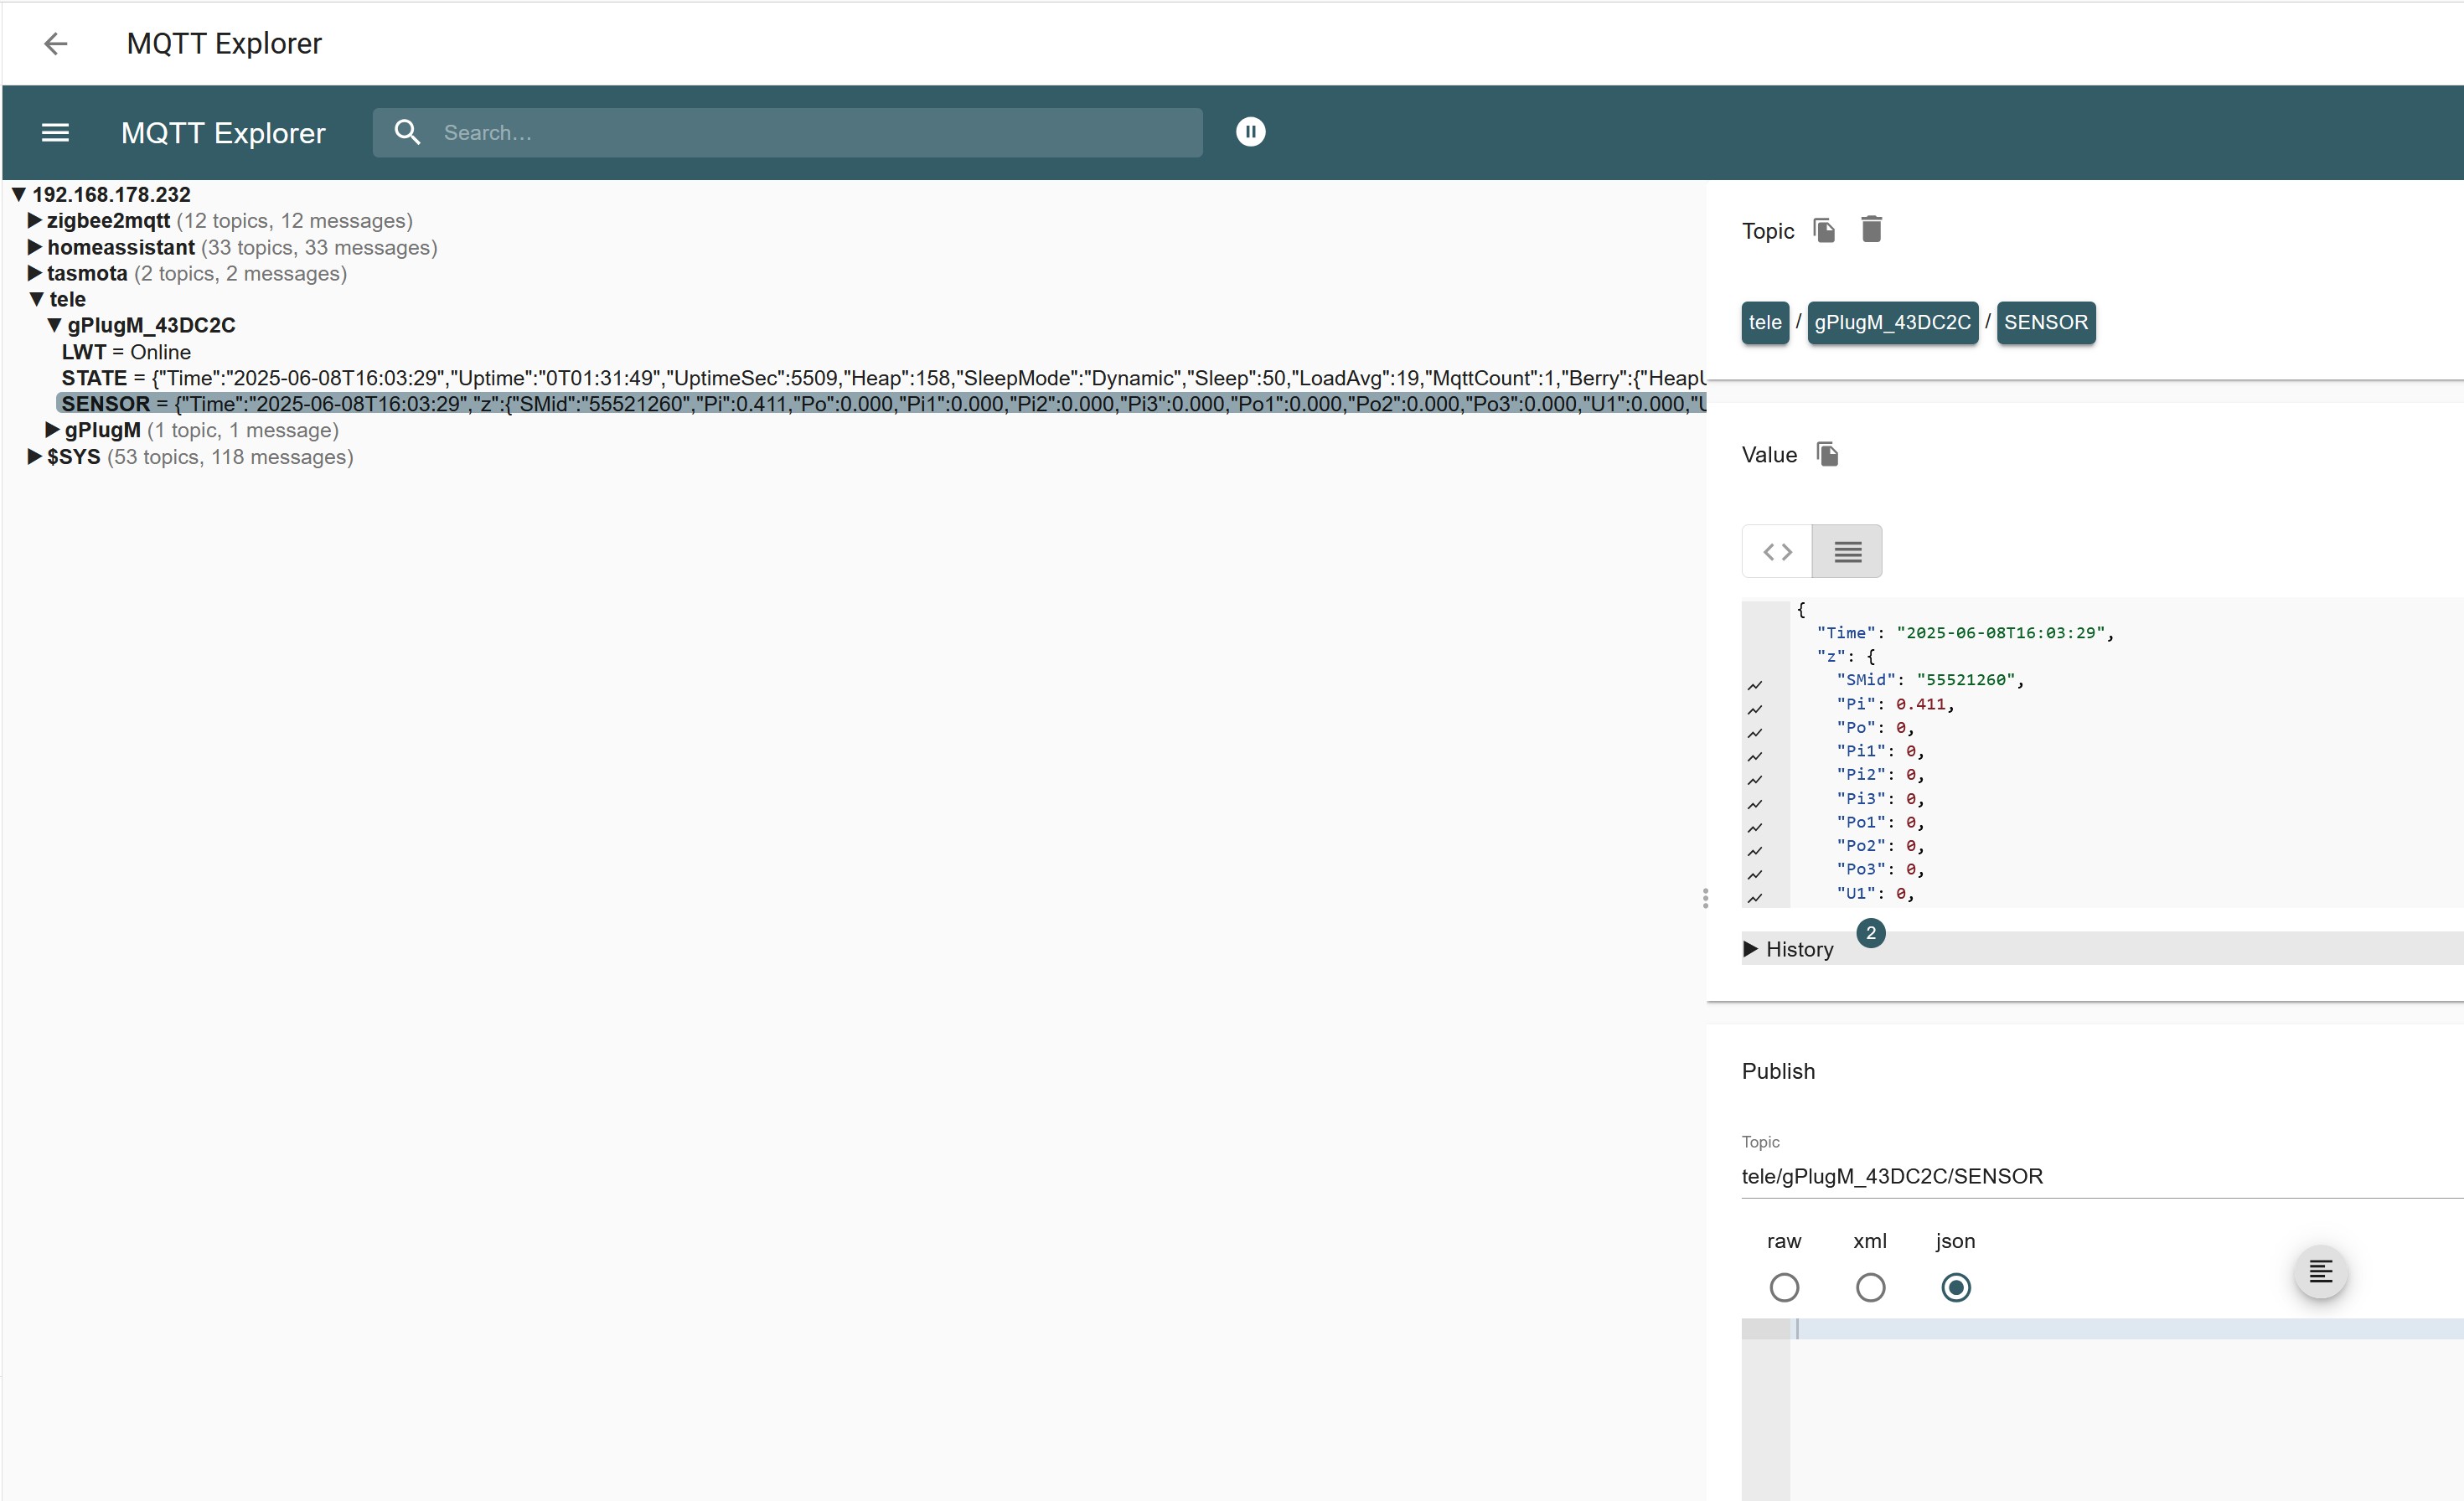Click the format JSON button
Screen dimensions: 2464x1501
coord(2320,1271)
